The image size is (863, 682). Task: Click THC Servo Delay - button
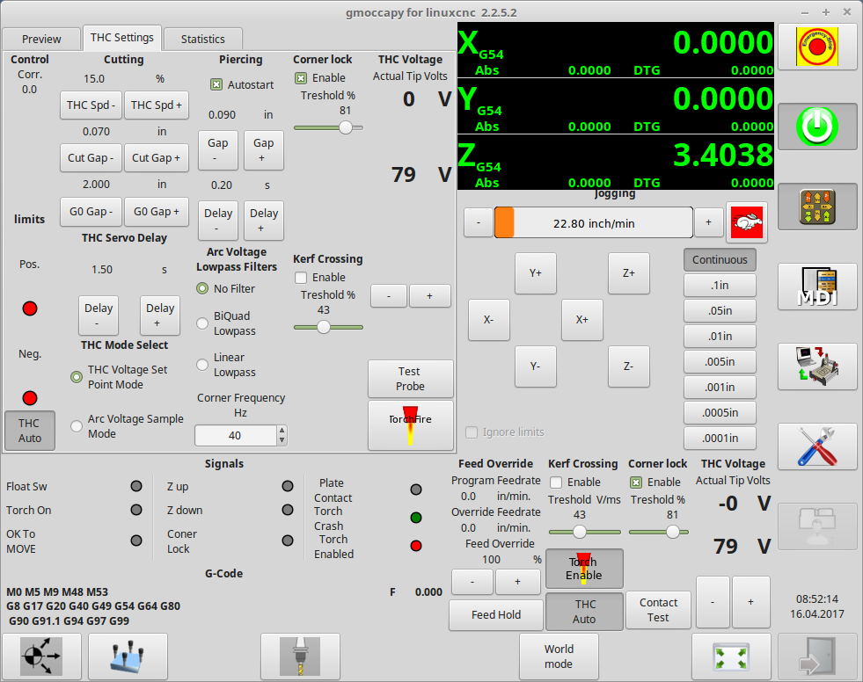pos(99,316)
